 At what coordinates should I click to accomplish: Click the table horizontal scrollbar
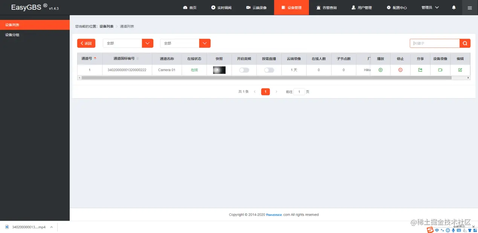tap(266, 78)
